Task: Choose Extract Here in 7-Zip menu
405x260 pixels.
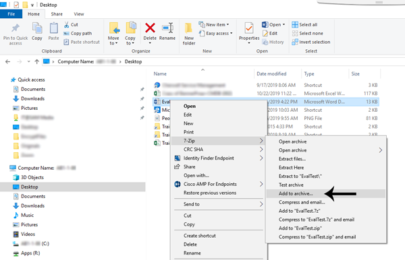Action: [x=326, y=168]
